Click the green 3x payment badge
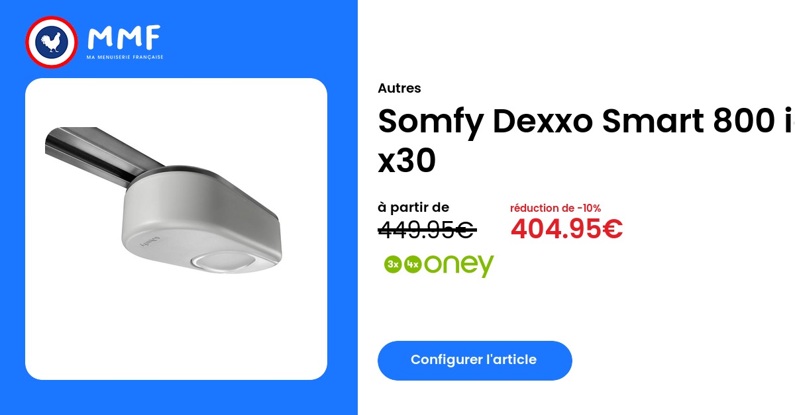 click(394, 263)
